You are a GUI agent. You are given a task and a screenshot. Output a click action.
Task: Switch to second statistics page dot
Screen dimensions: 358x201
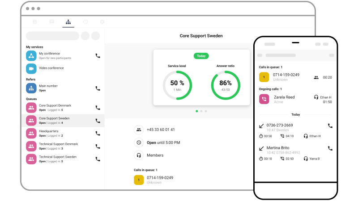click(201, 111)
